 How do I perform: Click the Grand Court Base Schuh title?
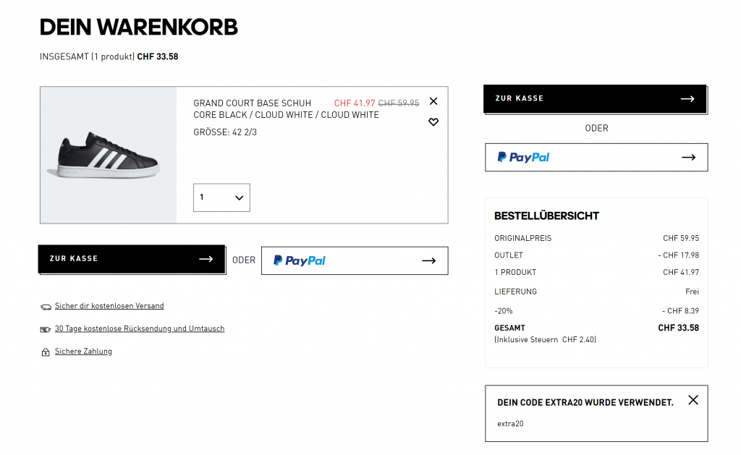(x=252, y=103)
